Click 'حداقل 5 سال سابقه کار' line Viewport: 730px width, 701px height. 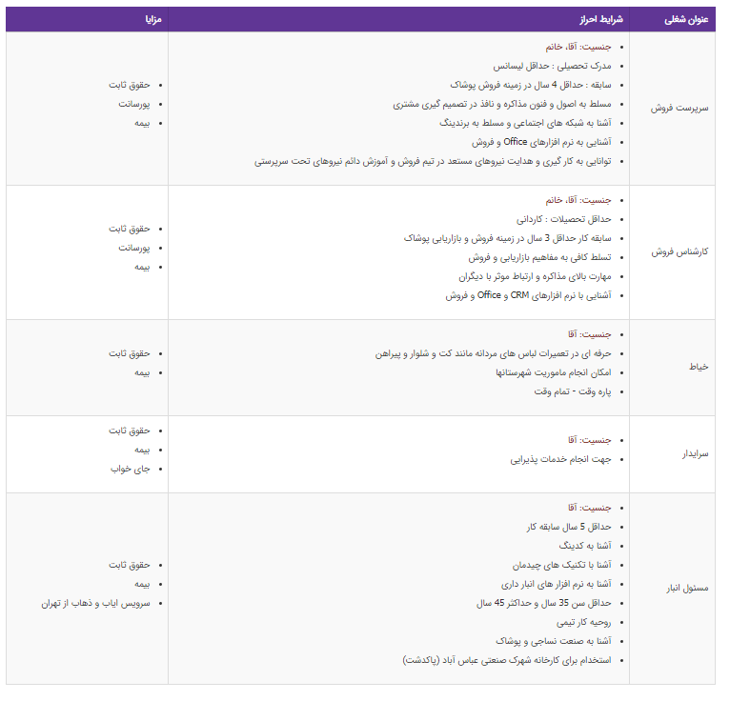tap(569, 527)
